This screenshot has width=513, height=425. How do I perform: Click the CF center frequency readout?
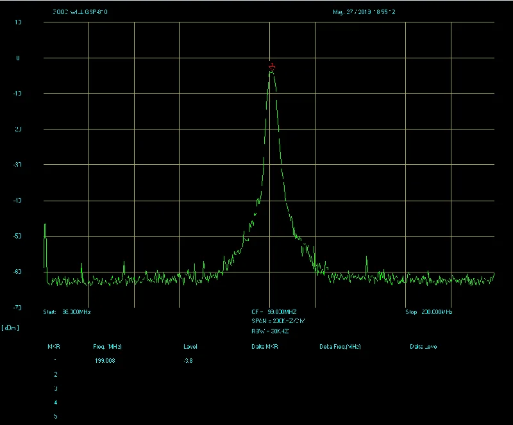(274, 312)
